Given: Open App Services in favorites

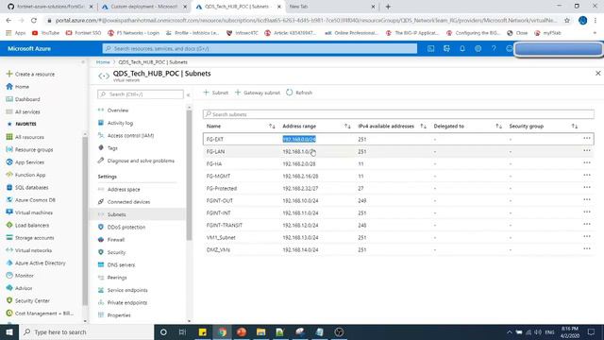Looking at the screenshot, I should 25,162.
